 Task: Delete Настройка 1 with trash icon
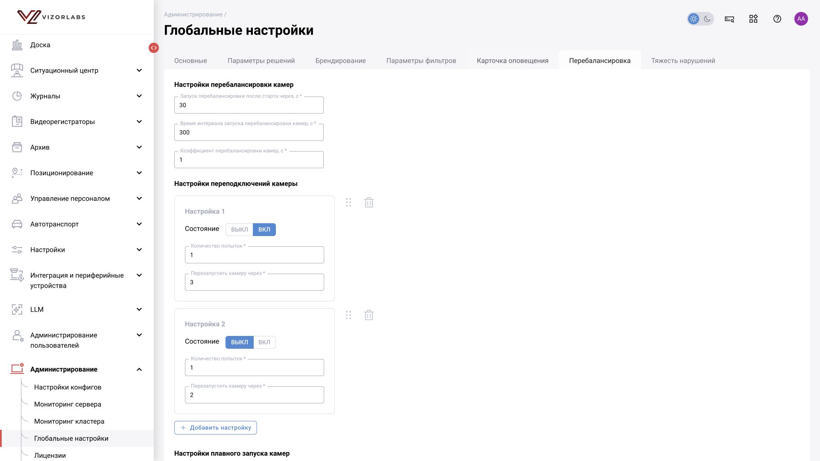369,202
